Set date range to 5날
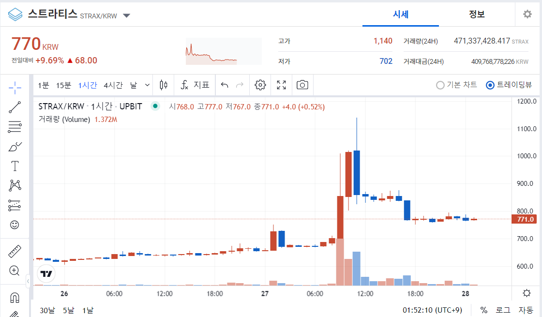This screenshot has width=542, height=317. [x=68, y=310]
